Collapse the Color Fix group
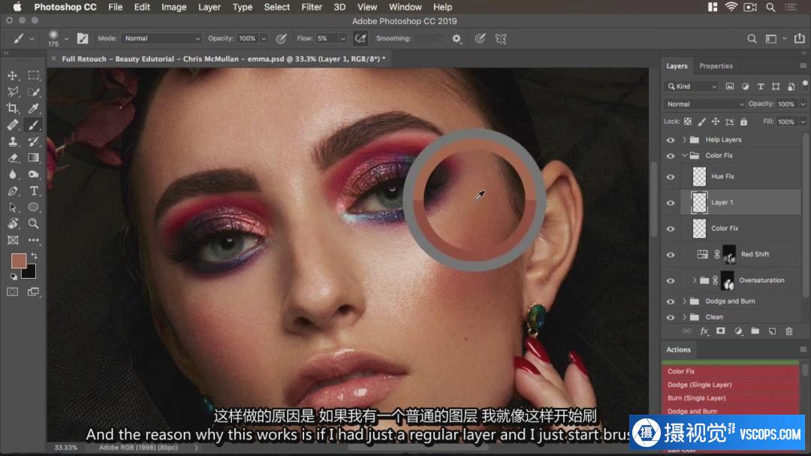 click(684, 156)
